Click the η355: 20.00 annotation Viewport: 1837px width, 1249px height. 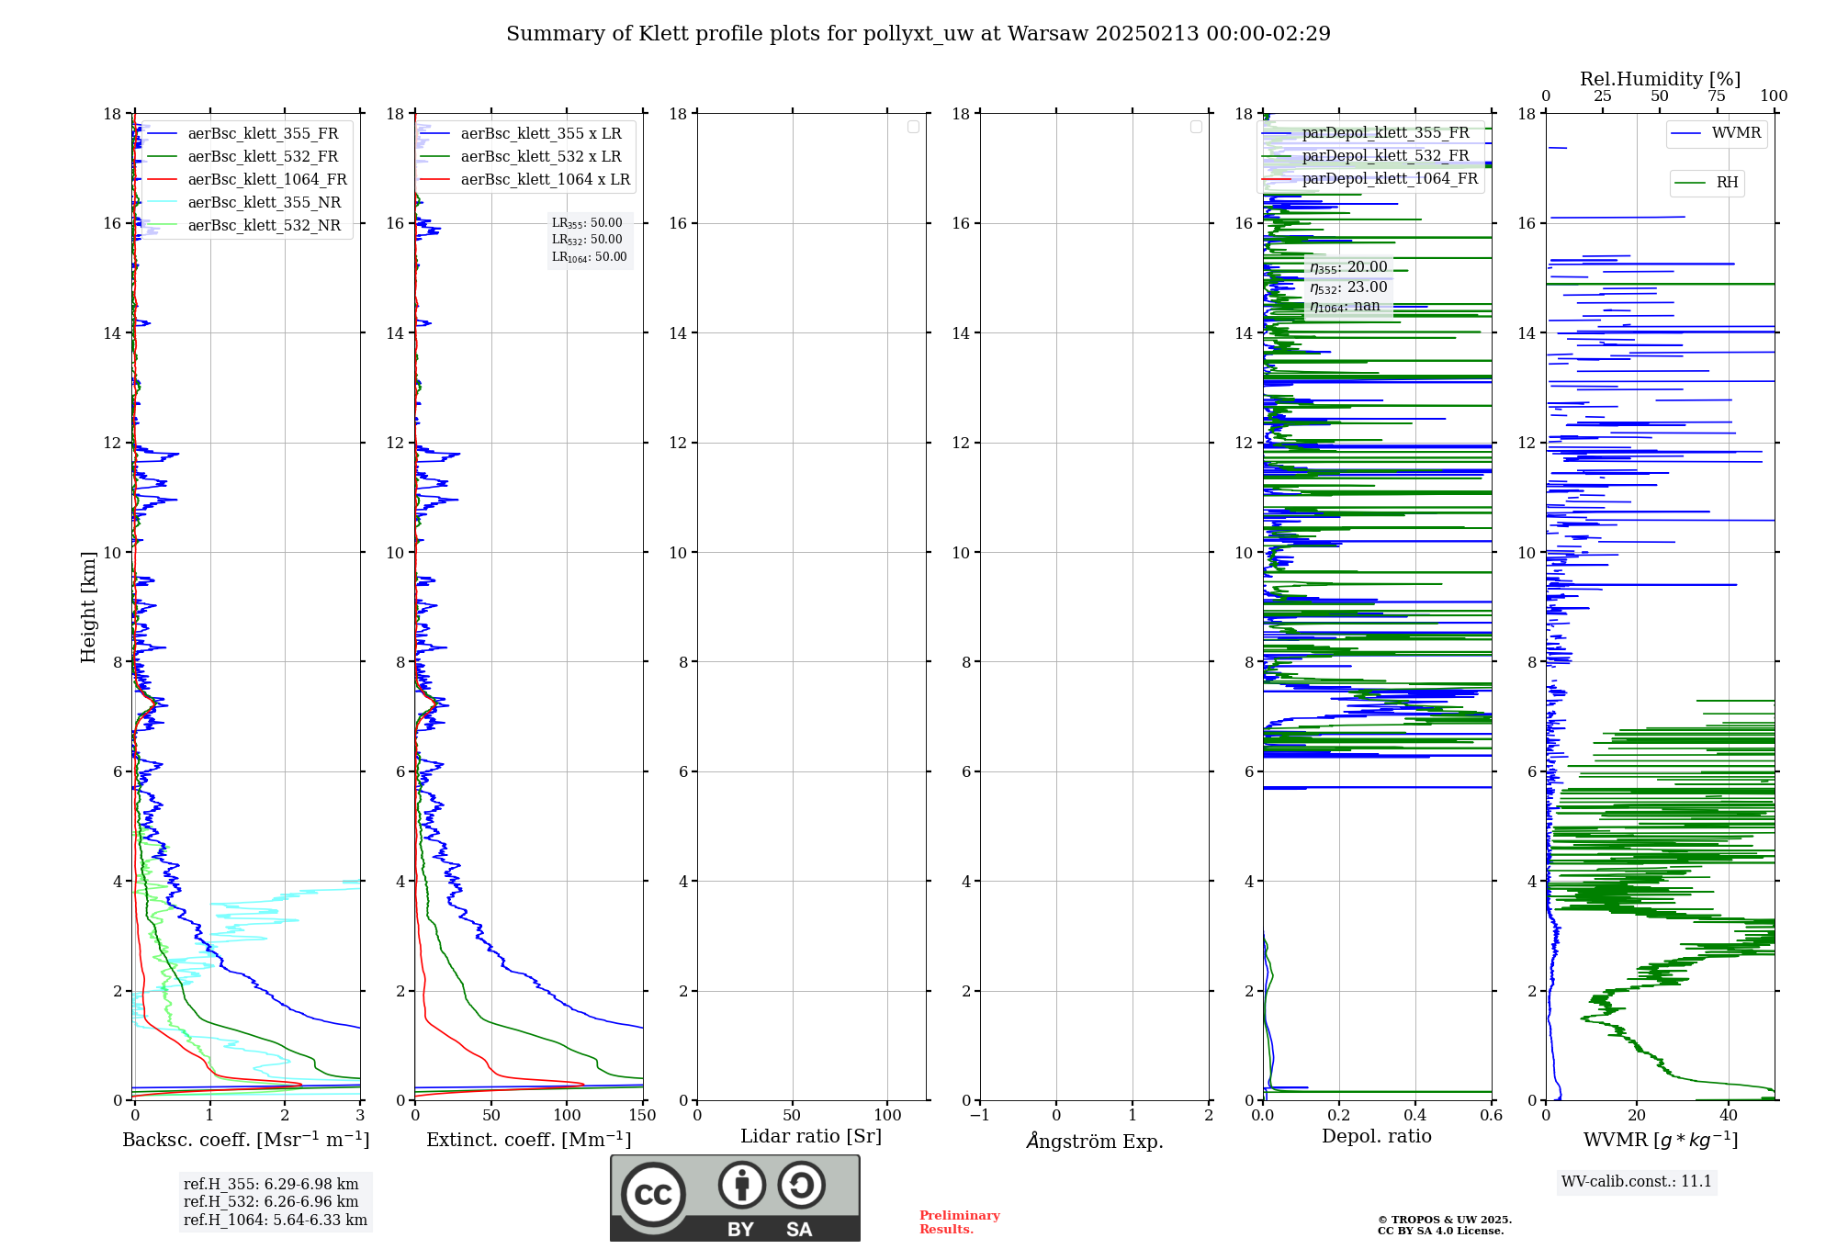tap(1348, 267)
